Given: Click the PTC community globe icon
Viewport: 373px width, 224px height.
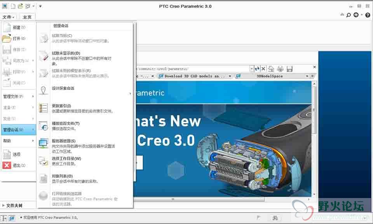Looking at the screenshot, I should 356,15.
